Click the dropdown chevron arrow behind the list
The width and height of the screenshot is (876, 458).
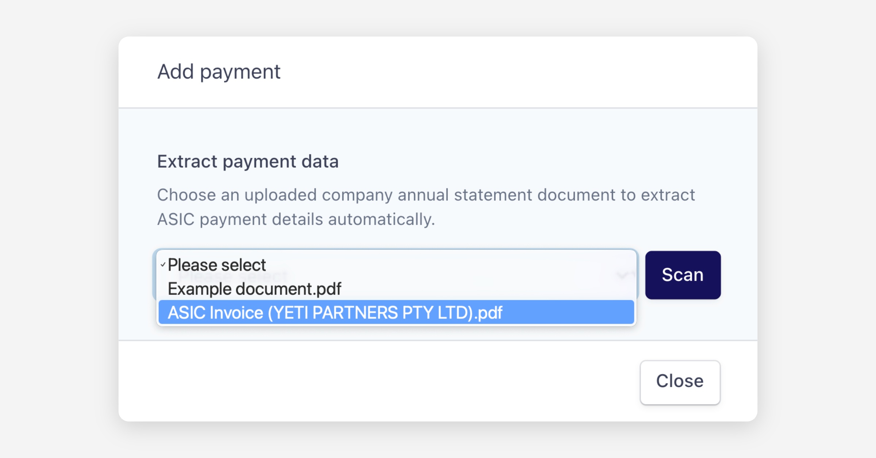pos(622,275)
